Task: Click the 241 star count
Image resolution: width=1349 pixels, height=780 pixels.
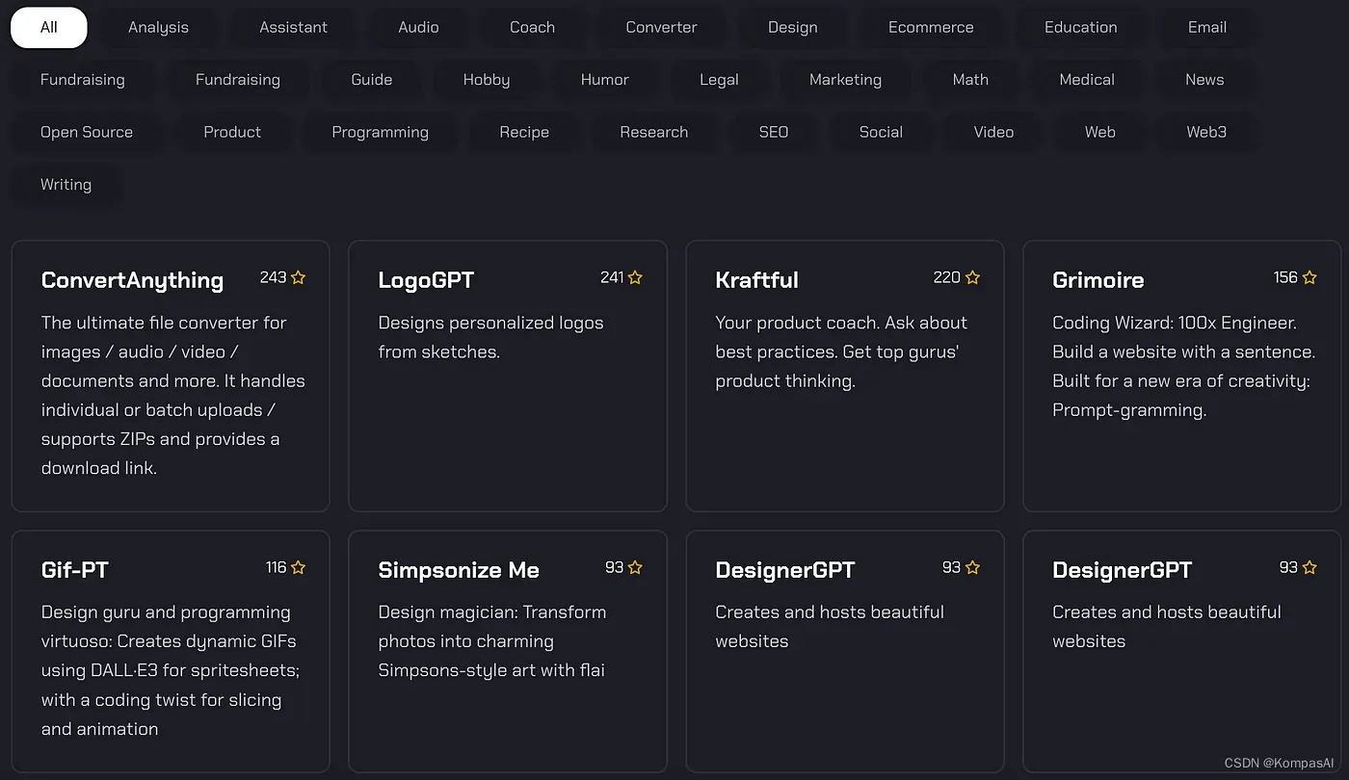Action: (612, 277)
